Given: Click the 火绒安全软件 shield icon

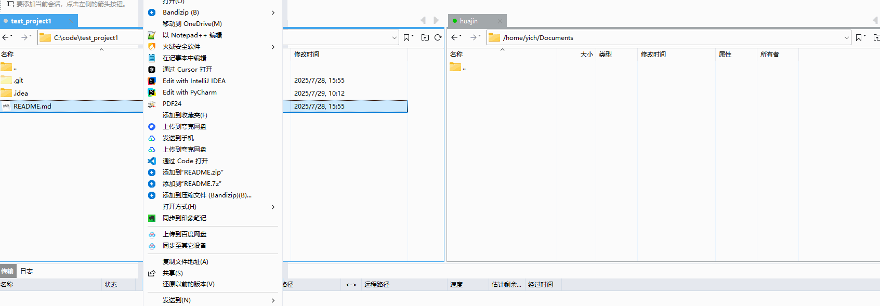Looking at the screenshot, I should (x=152, y=47).
